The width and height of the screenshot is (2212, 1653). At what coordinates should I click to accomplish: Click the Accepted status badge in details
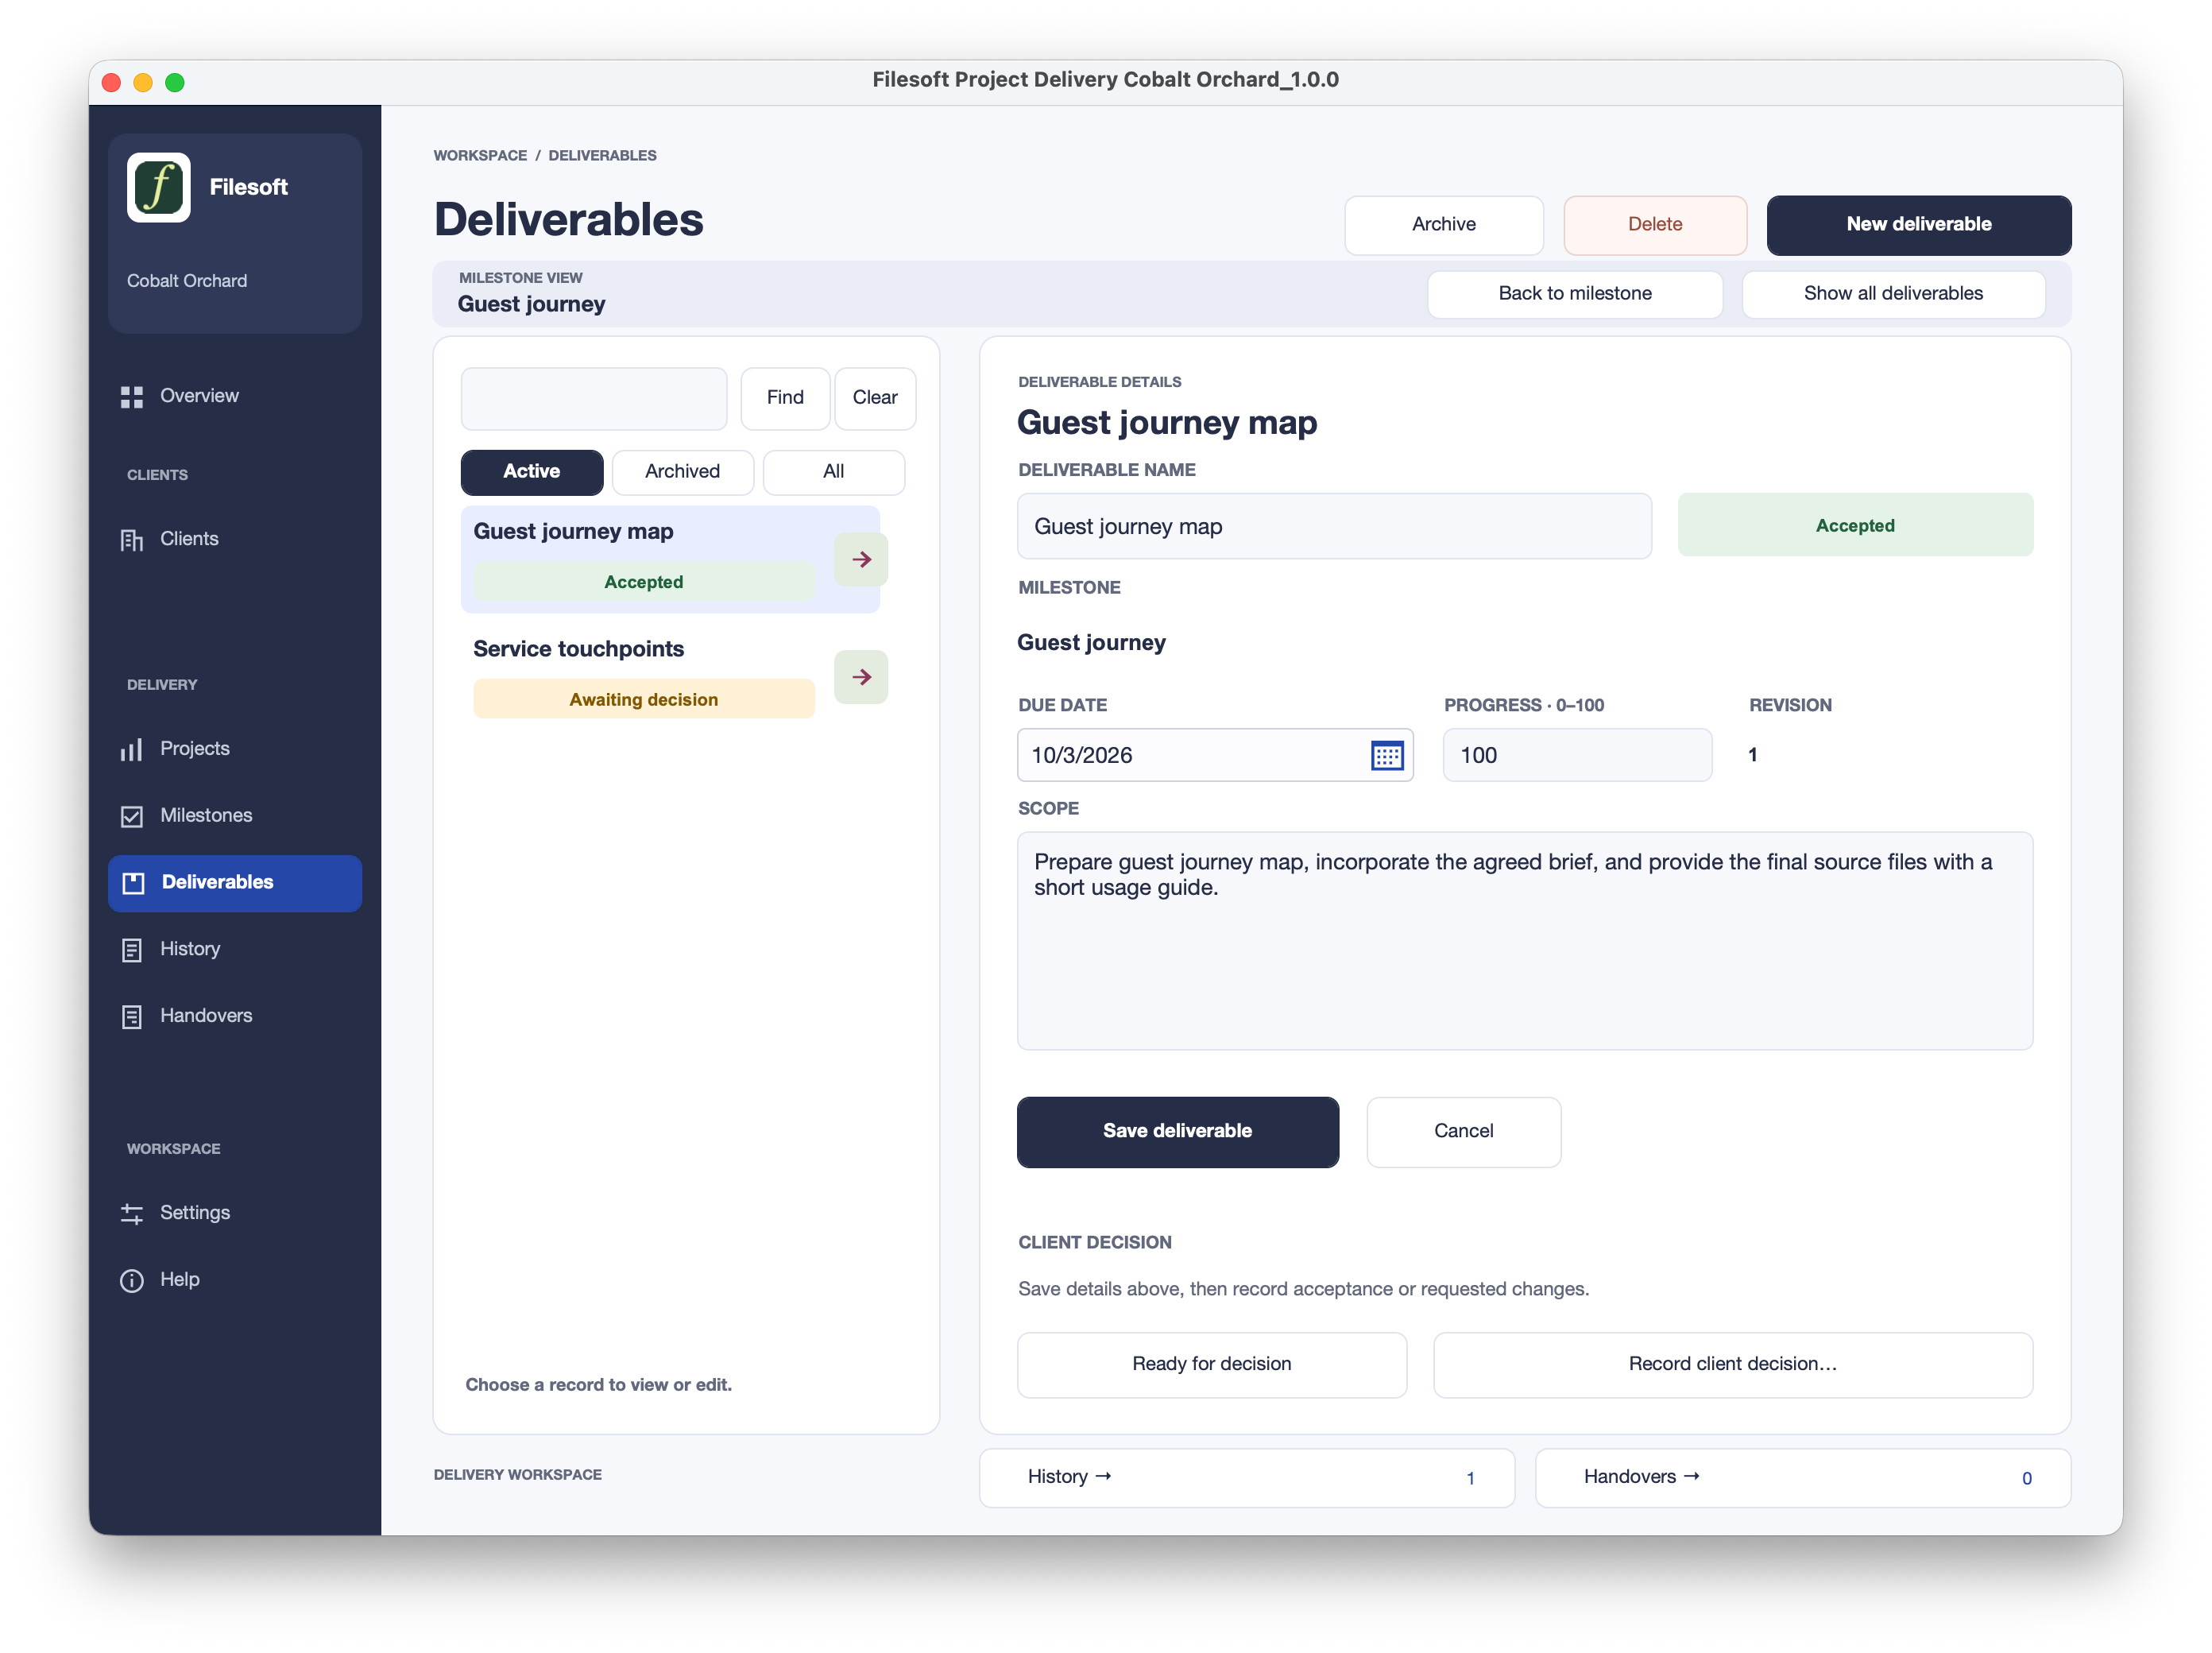coord(1855,526)
